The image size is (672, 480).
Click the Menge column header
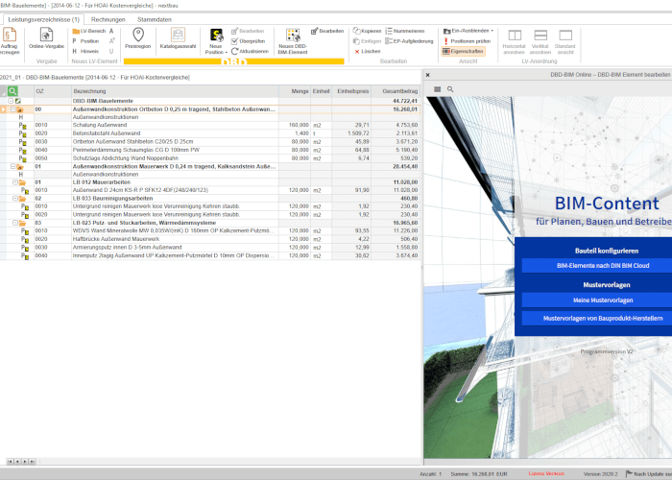pyautogui.click(x=295, y=91)
